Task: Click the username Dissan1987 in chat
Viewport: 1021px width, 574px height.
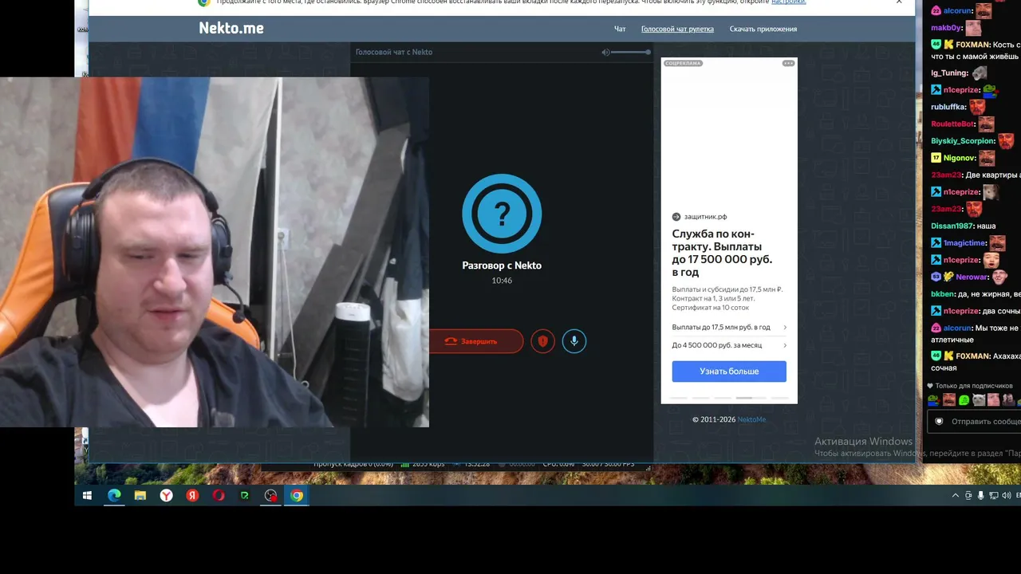Action: [952, 226]
